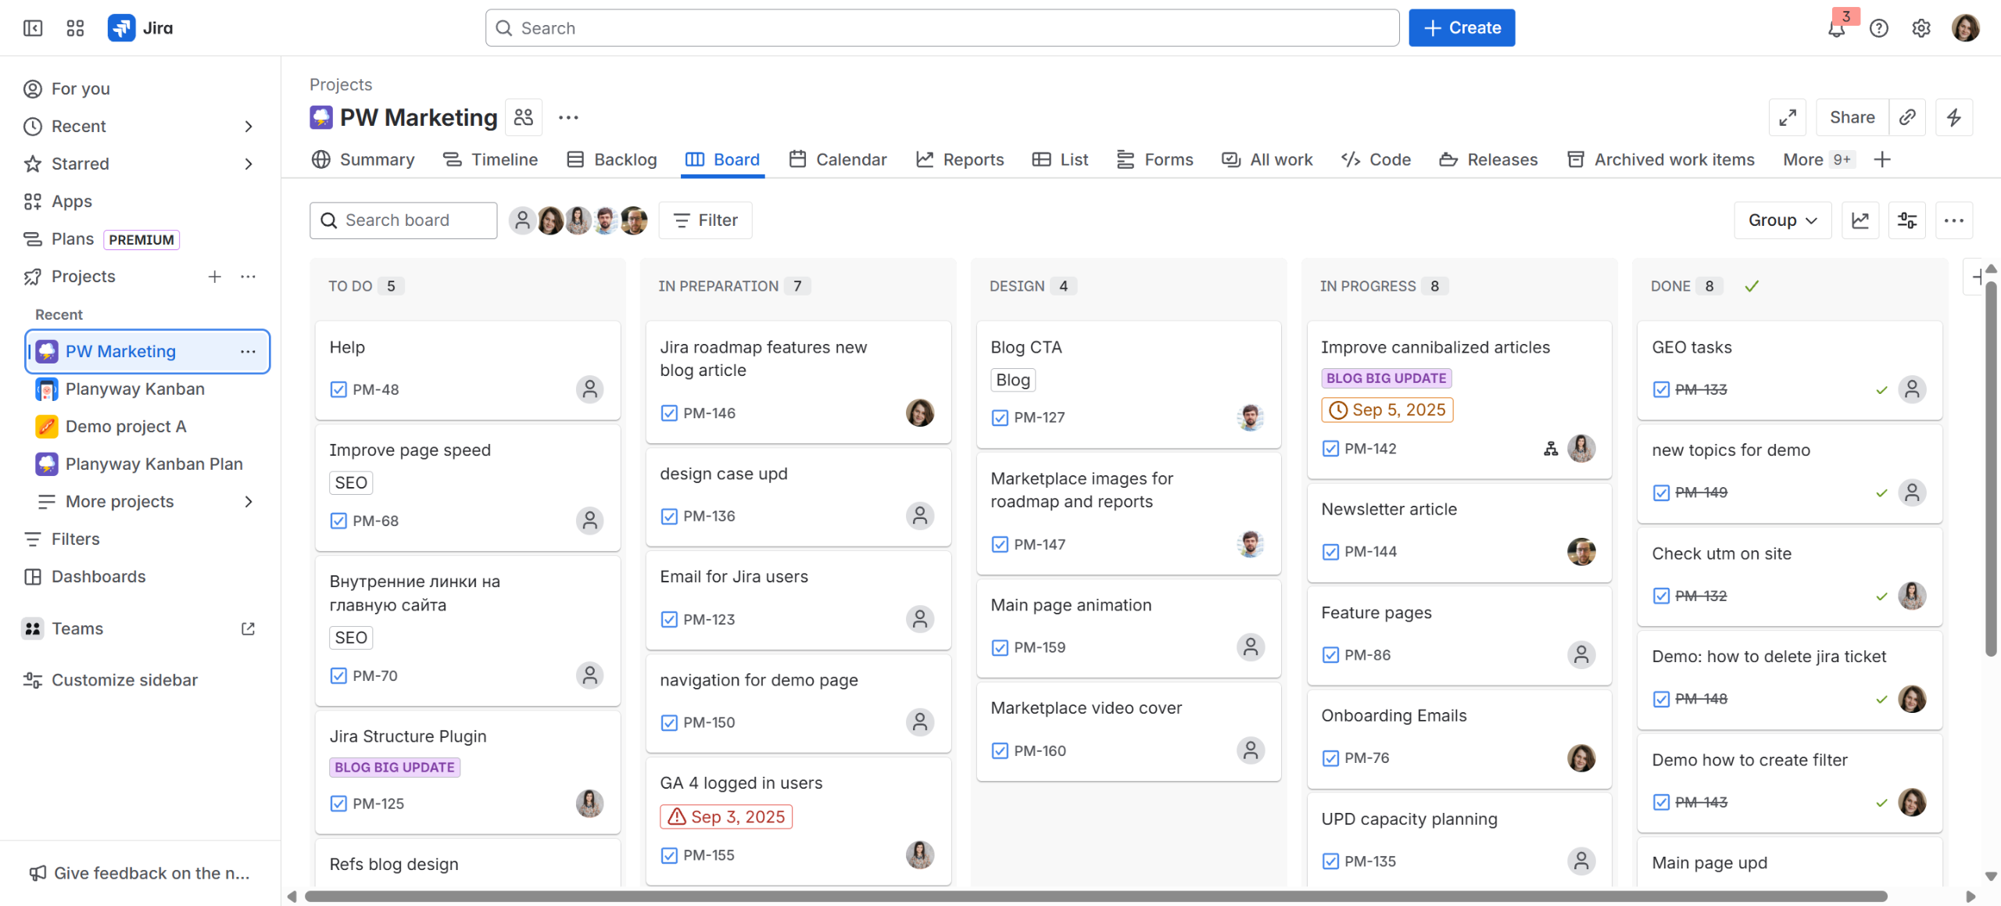Screen dimensions: 2001x906
Task: Click the Search board input field
Action: 403,220
